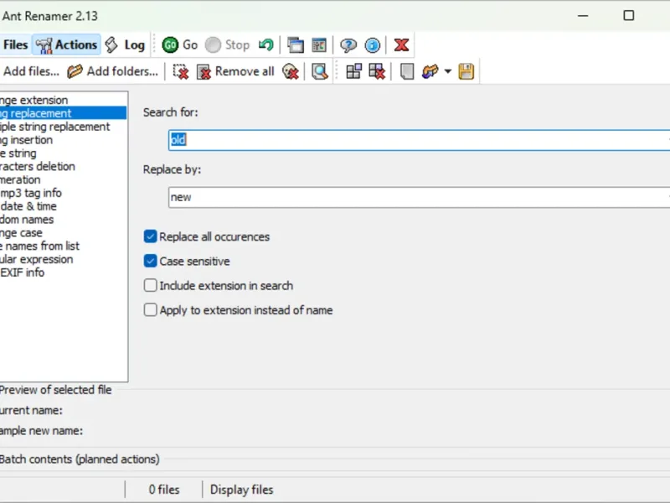Select the date & time action

click(64, 206)
